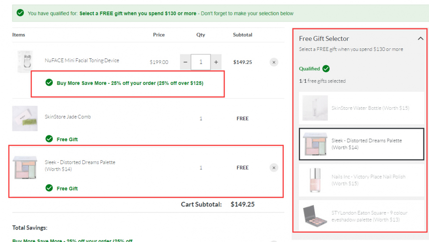Click the Jade Comb Free Gift check icon
429x242 pixels.
[x=49, y=139]
